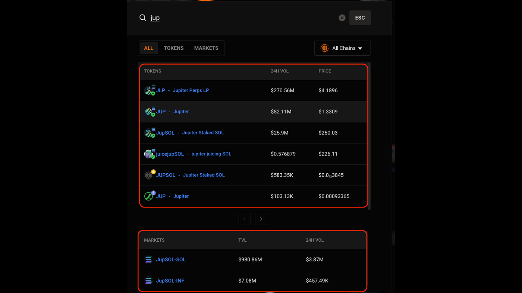Click the $25.9M volume value

coord(280,133)
